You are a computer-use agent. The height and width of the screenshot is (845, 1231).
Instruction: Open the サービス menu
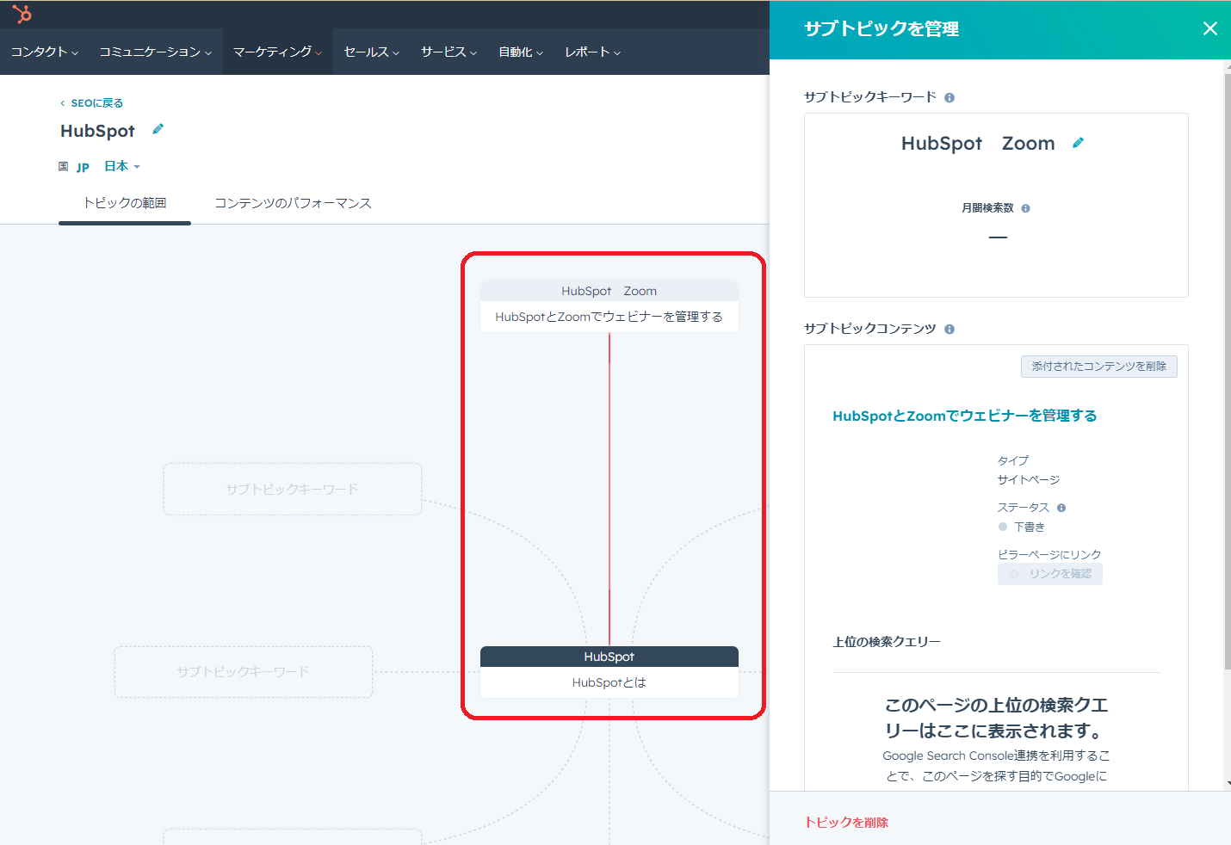(449, 52)
